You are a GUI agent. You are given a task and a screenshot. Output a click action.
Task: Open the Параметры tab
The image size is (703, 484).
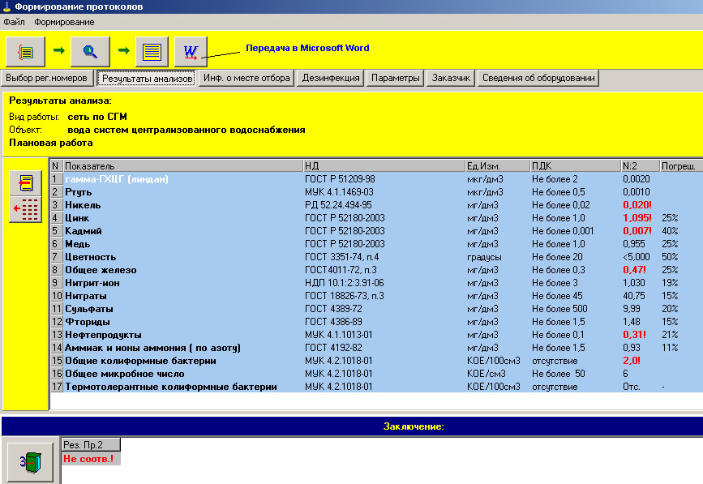point(396,78)
